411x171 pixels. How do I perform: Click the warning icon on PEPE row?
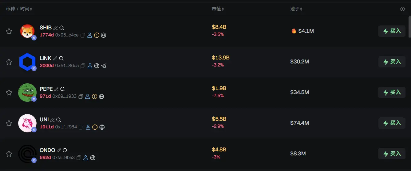[95, 97]
